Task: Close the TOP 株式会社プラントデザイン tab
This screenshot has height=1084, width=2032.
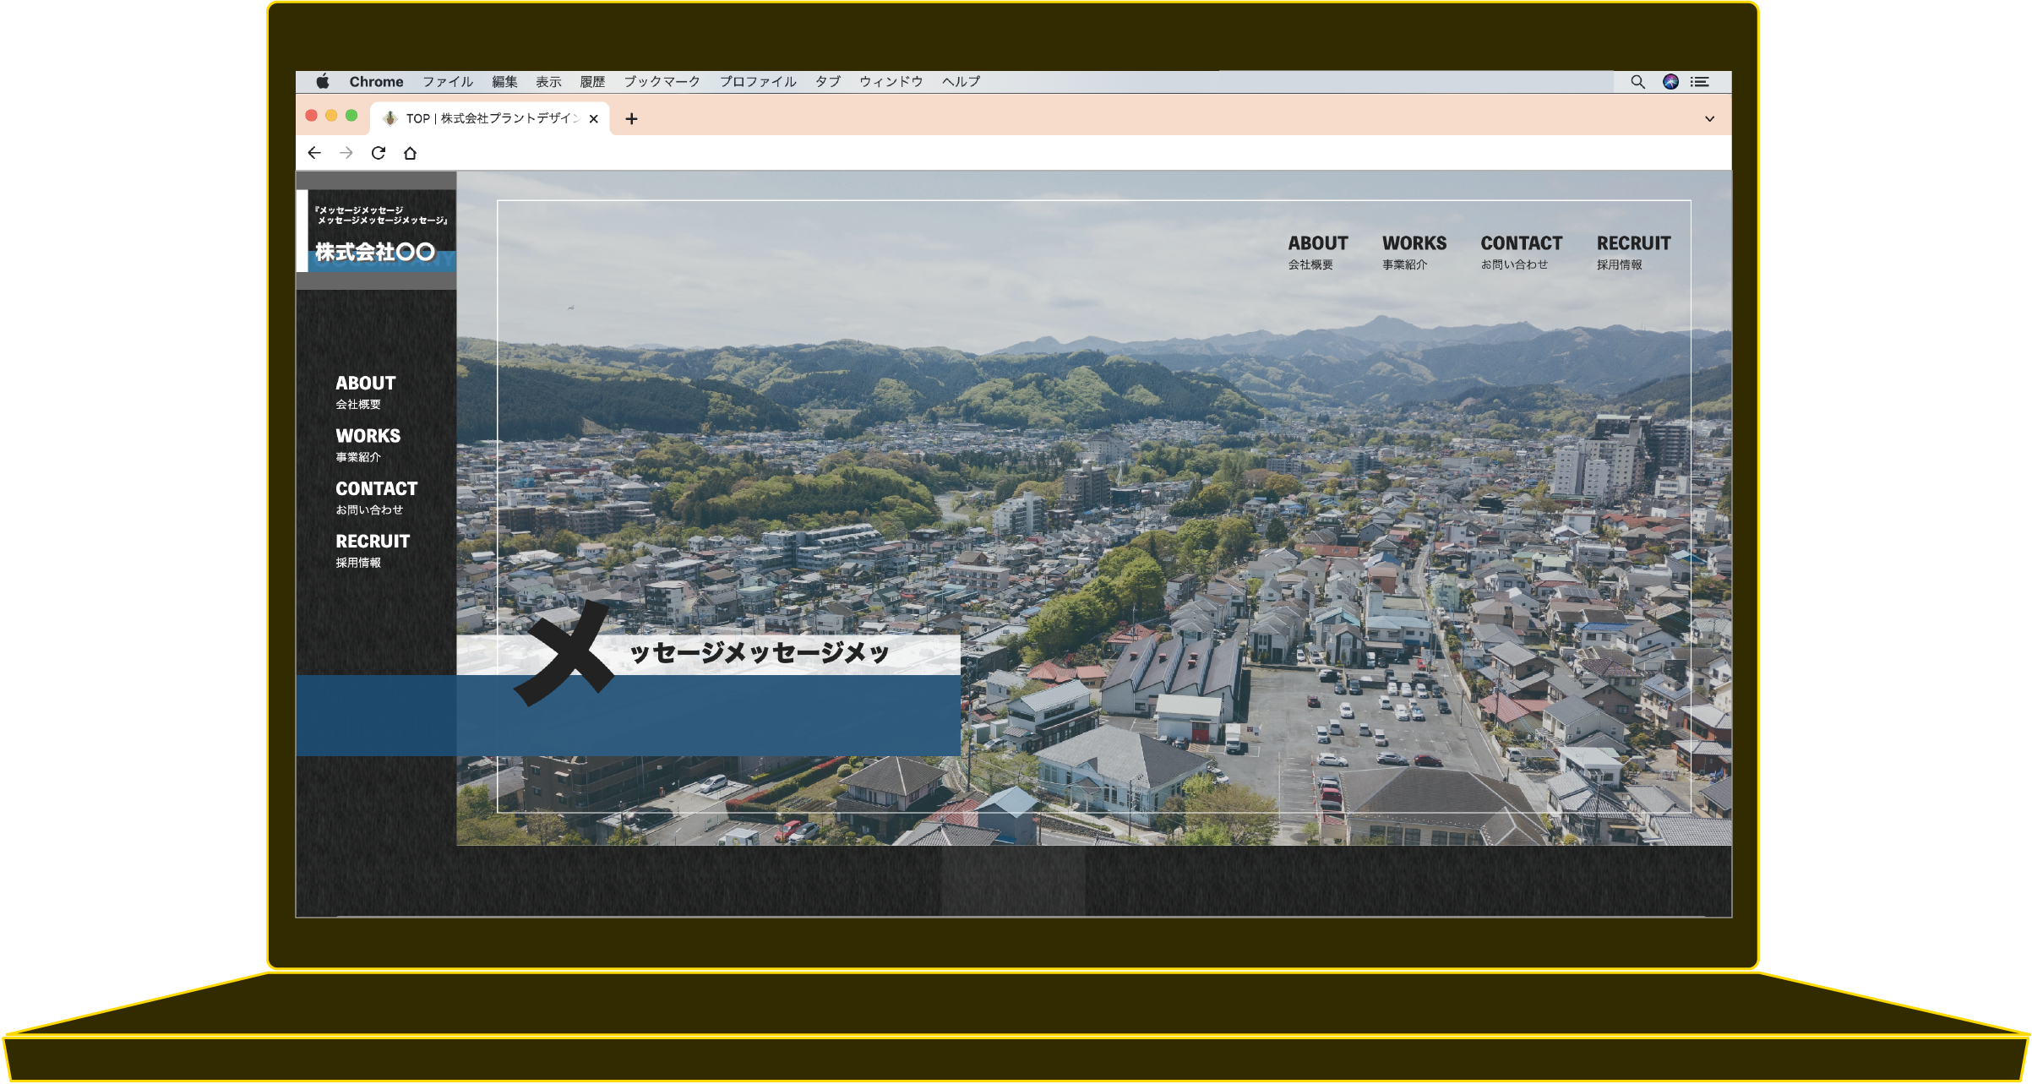Action: (x=594, y=119)
